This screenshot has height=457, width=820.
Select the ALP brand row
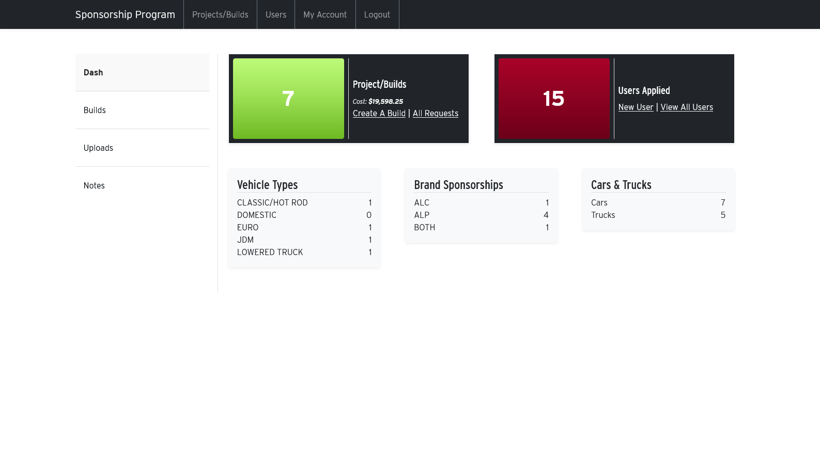click(x=482, y=215)
